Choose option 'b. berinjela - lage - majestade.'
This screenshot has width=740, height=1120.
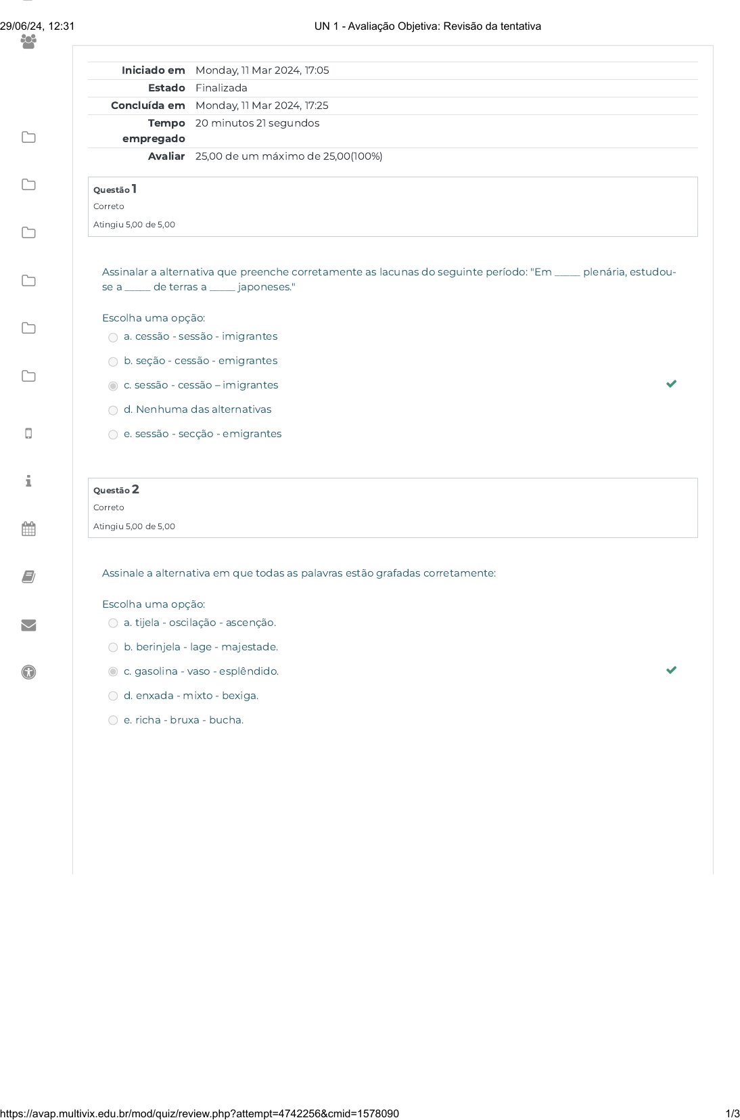click(x=113, y=648)
